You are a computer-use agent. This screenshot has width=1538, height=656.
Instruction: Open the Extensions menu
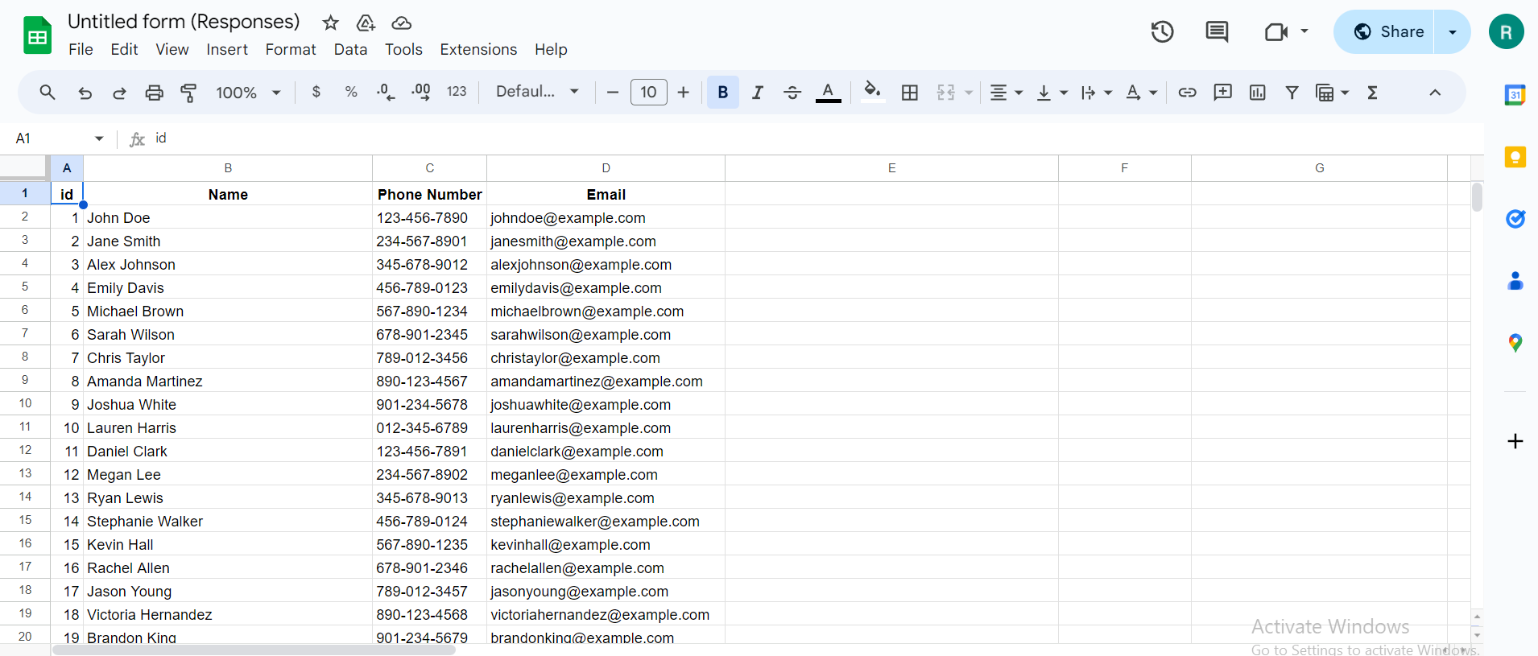tap(478, 50)
